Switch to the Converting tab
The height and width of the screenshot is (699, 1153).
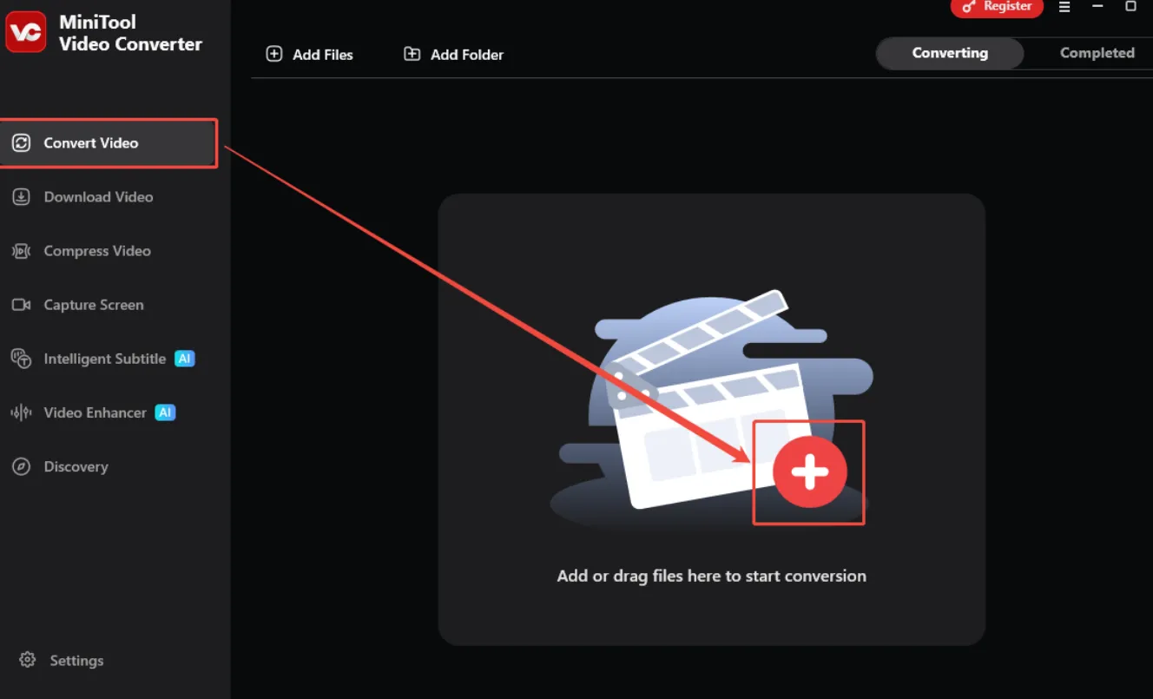950,53
